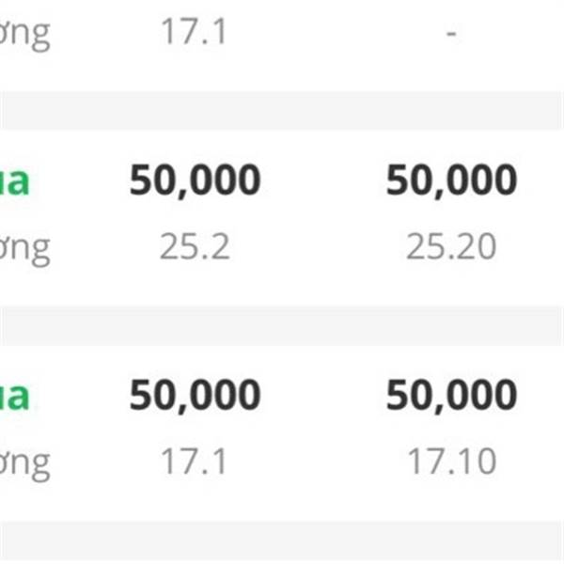Click the gray separator band below the dash row
Image resolution: width=564 pixels, height=564 pixels.
(x=282, y=110)
